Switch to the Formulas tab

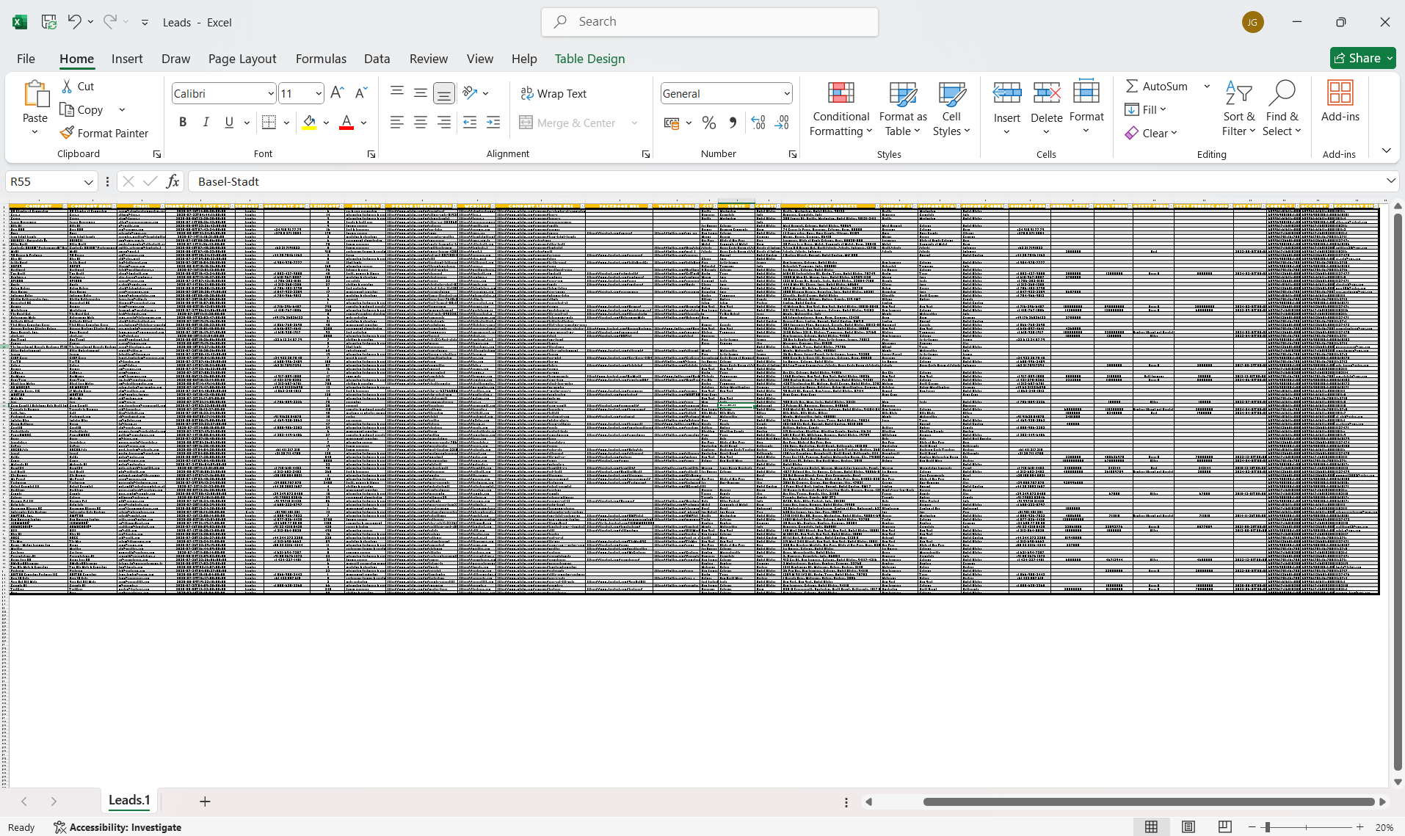321,59
